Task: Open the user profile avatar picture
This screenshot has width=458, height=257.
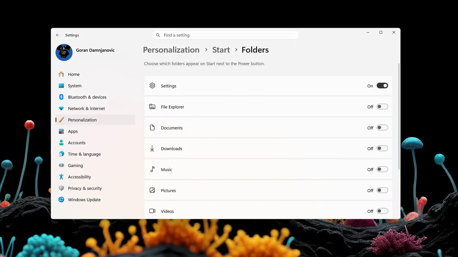Action: coord(64,52)
